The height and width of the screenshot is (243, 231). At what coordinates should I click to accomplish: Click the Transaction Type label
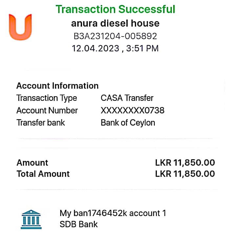pyautogui.click(x=47, y=98)
